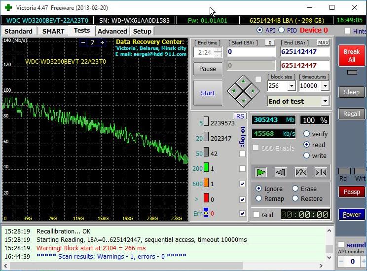Viewport: 367px width, 271px height.
Task: Choose Remap for bad blocks
Action: [258, 198]
